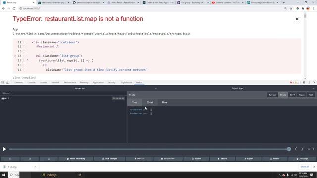Click the Redux action filter field

pyautogui.click(x=63, y=93)
